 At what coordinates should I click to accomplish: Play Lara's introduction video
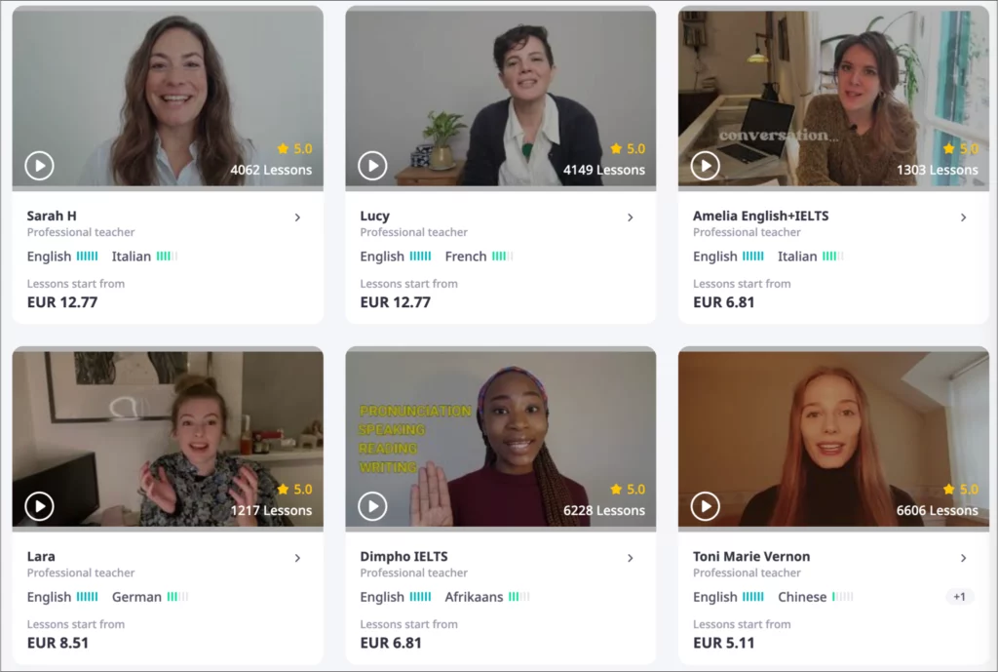point(39,506)
